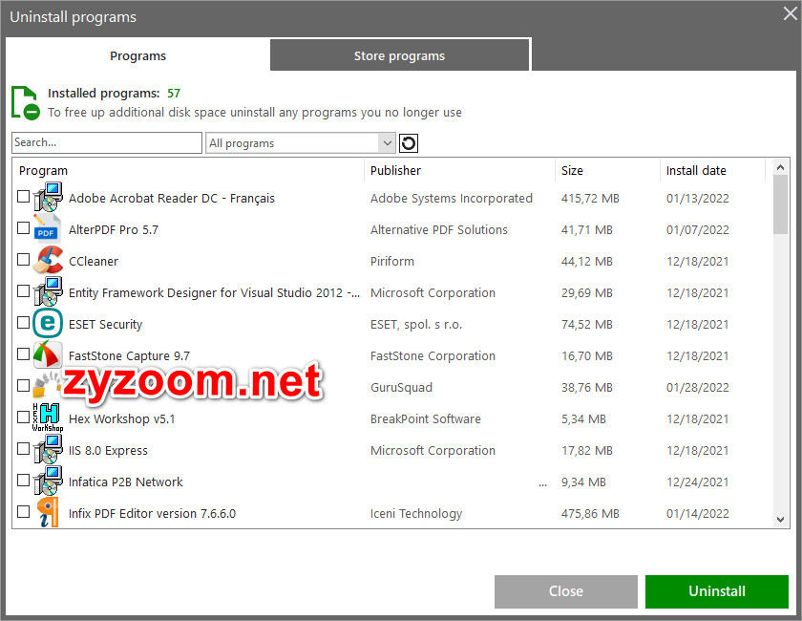Click publisher Piriform

[392, 261]
